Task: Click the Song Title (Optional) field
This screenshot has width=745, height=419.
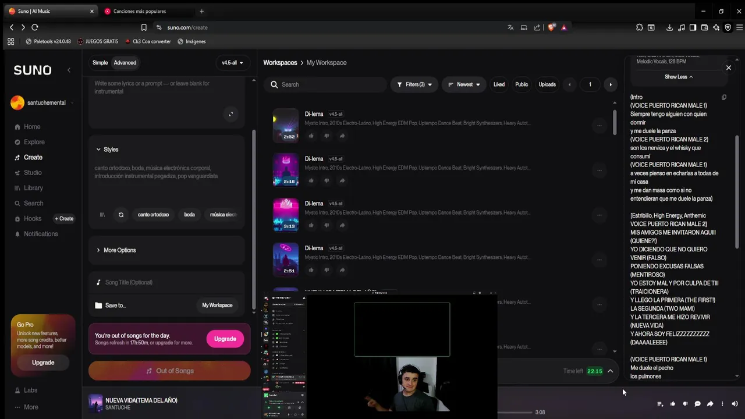Action: [167, 283]
